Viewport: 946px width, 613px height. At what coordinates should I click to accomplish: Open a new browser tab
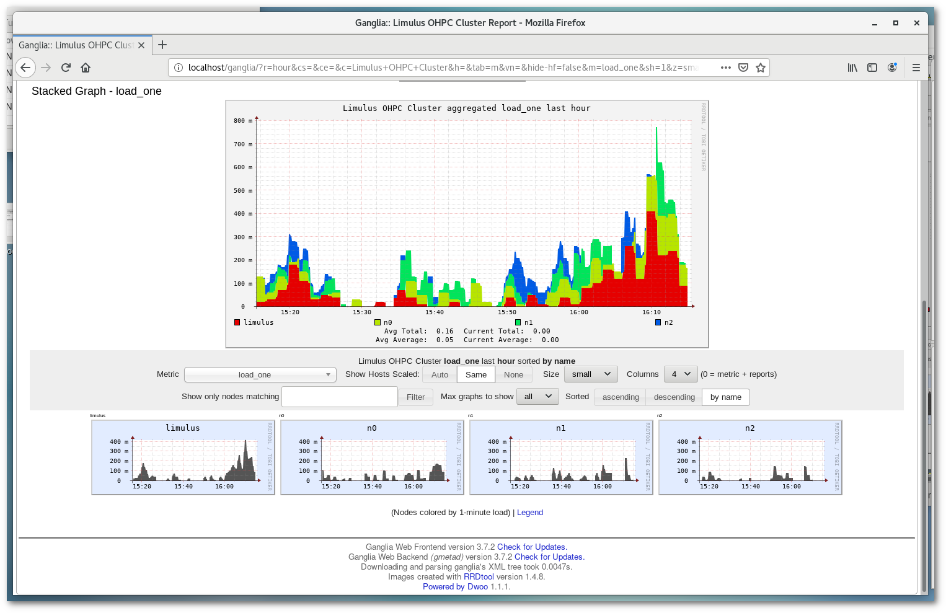coord(162,45)
